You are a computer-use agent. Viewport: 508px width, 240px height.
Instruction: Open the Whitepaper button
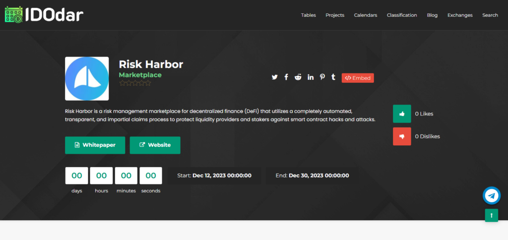pos(95,145)
